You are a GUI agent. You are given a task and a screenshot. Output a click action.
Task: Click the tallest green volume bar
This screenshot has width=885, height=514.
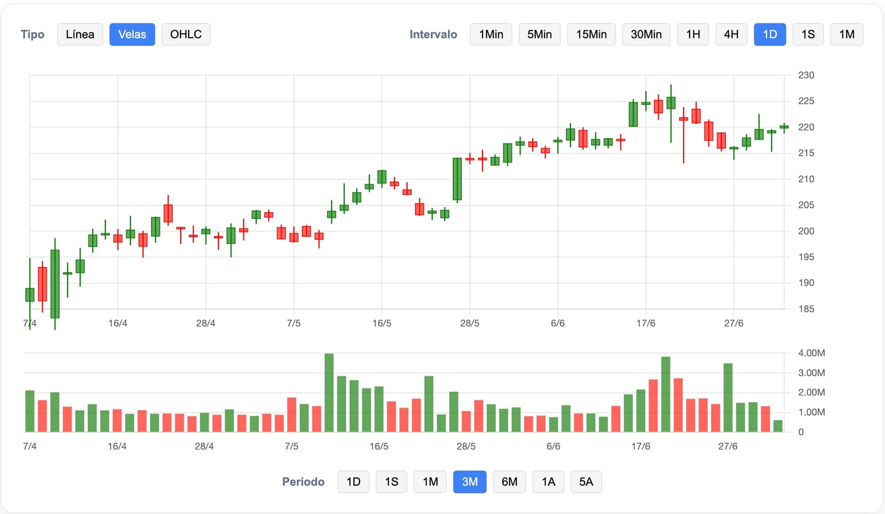click(329, 393)
